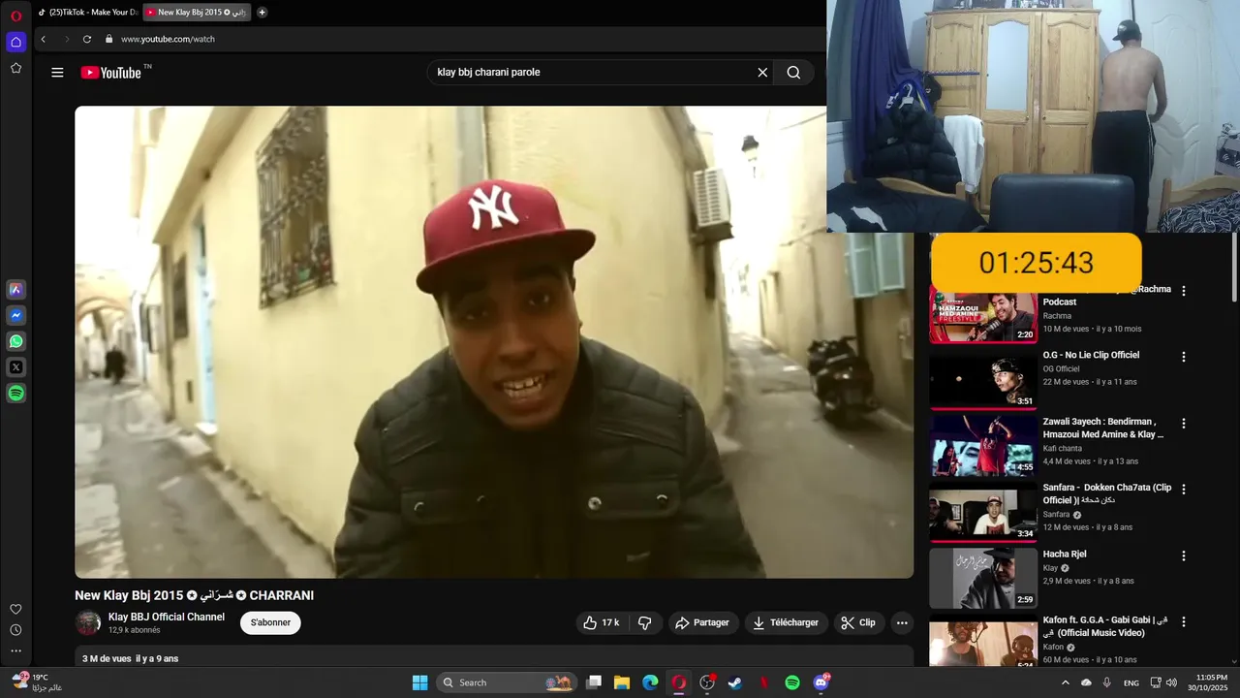Open Discord from the taskbar
This screenshot has width=1240, height=698.
(821, 682)
